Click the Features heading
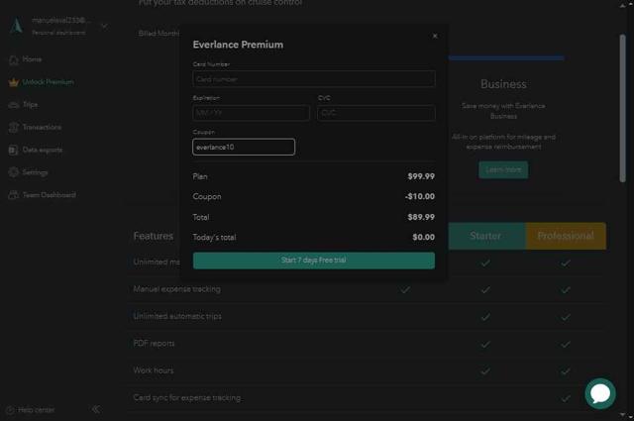 154,236
